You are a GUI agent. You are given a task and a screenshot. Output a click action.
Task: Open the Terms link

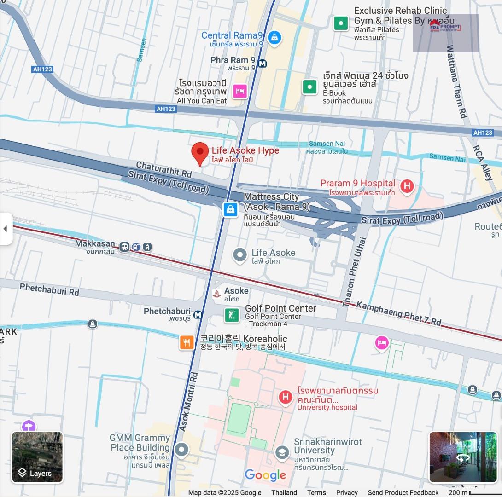[x=316, y=492]
